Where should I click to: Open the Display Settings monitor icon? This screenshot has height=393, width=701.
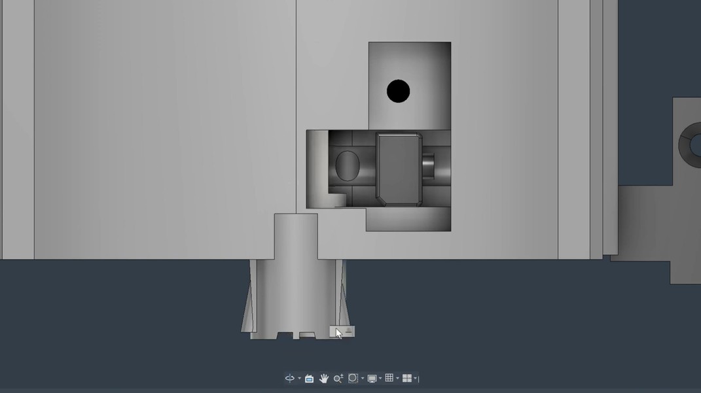(x=372, y=379)
